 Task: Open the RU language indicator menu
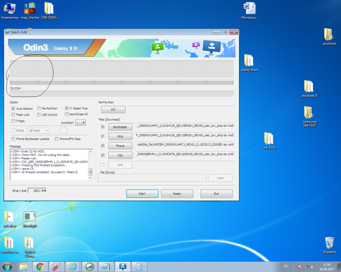(286, 266)
